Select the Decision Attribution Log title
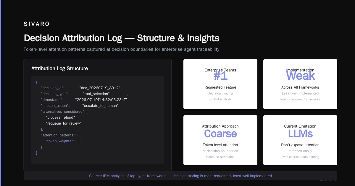The image size is (355, 186). pos(122,38)
